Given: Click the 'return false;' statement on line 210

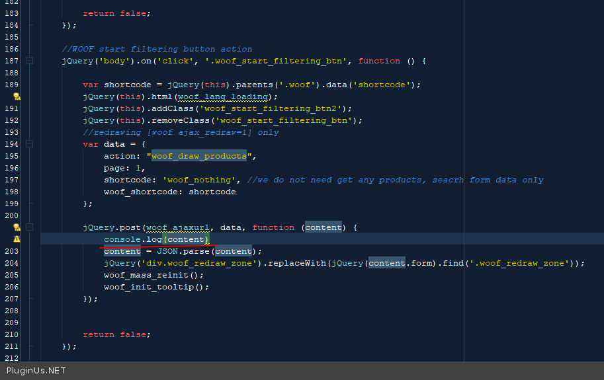Looking at the screenshot, I should pyautogui.click(x=116, y=334).
